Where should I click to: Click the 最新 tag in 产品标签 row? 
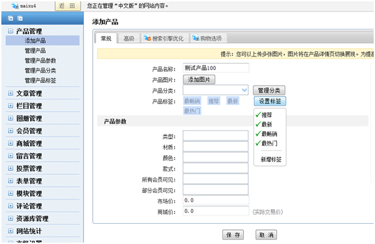click(x=233, y=101)
